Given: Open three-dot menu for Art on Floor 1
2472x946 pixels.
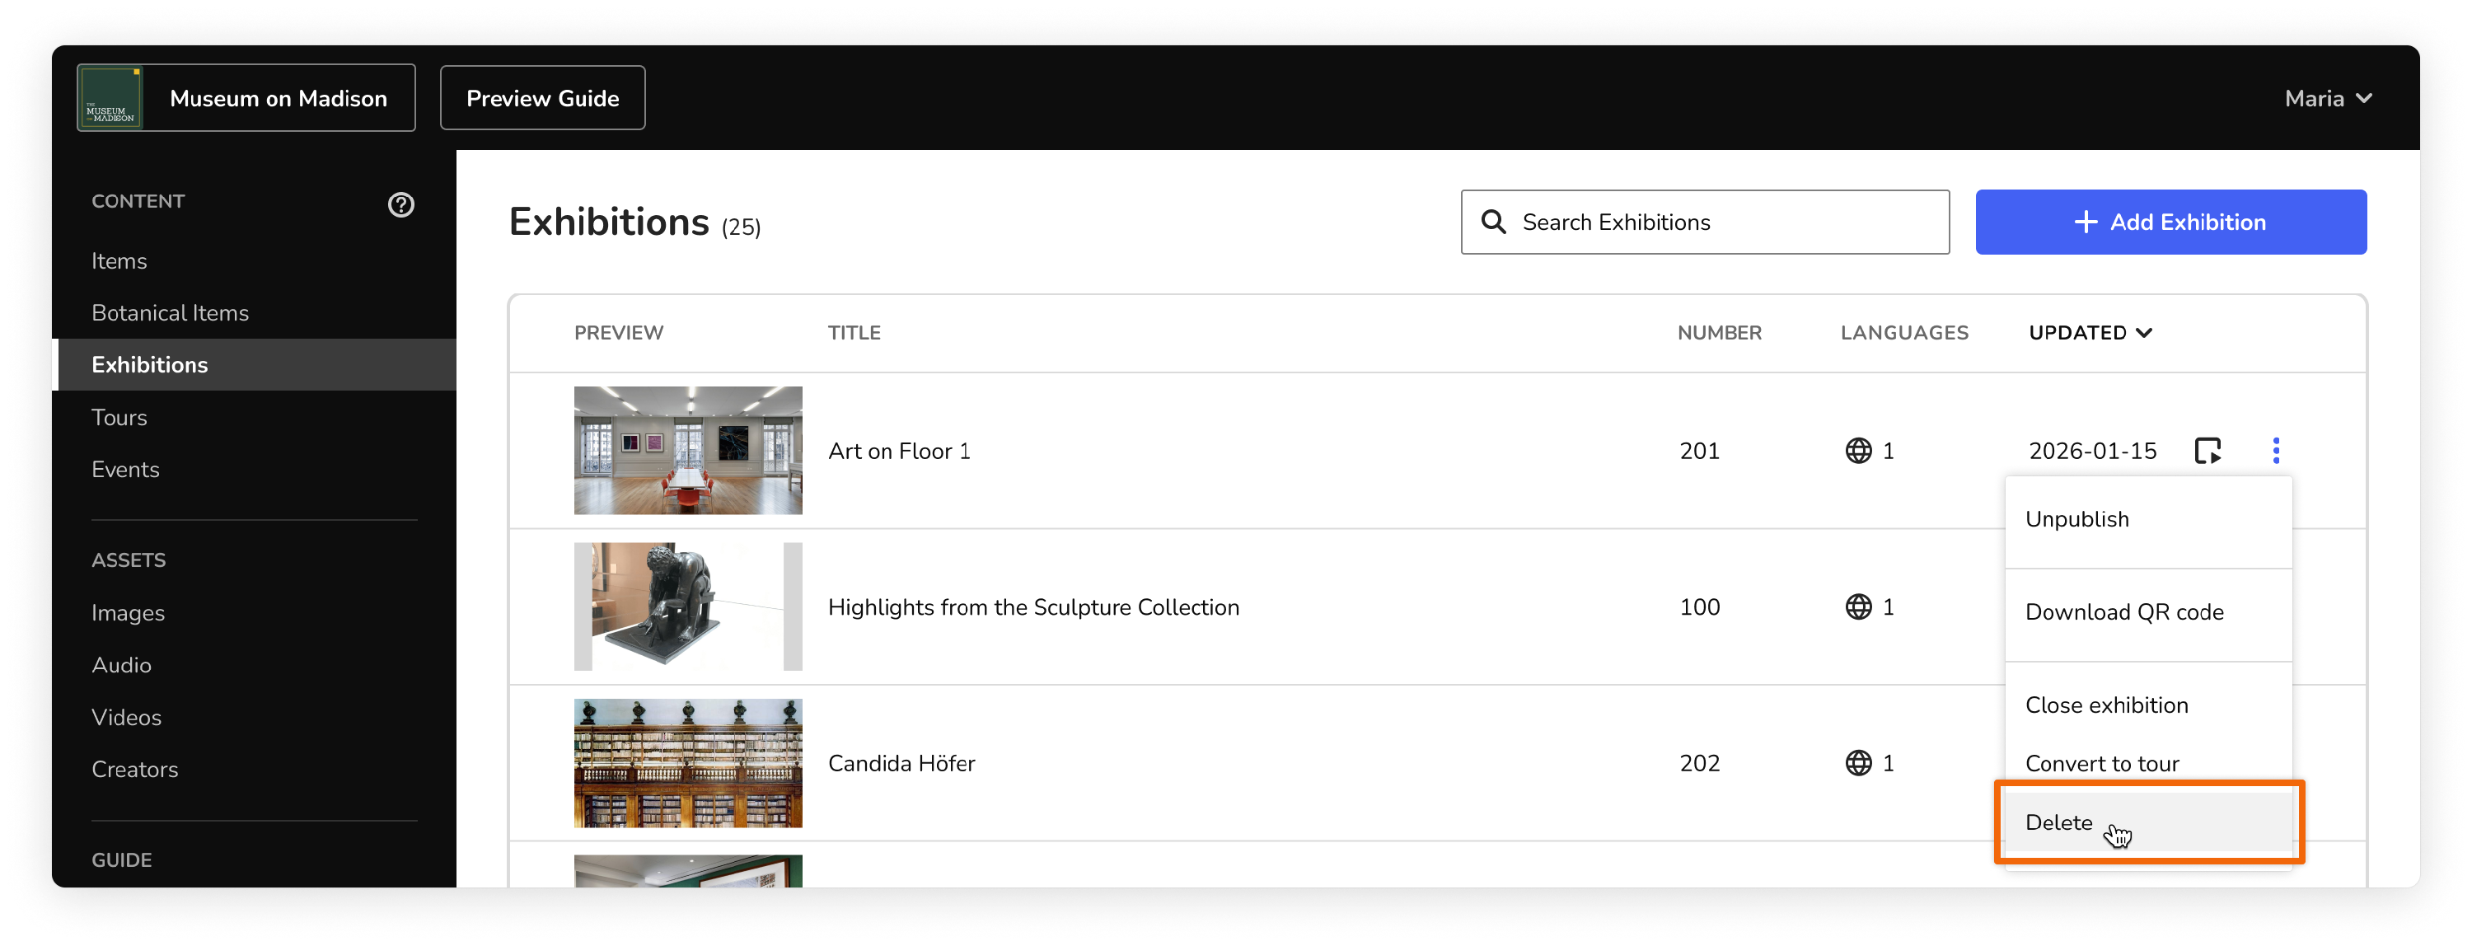Looking at the screenshot, I should (2275, 450).
